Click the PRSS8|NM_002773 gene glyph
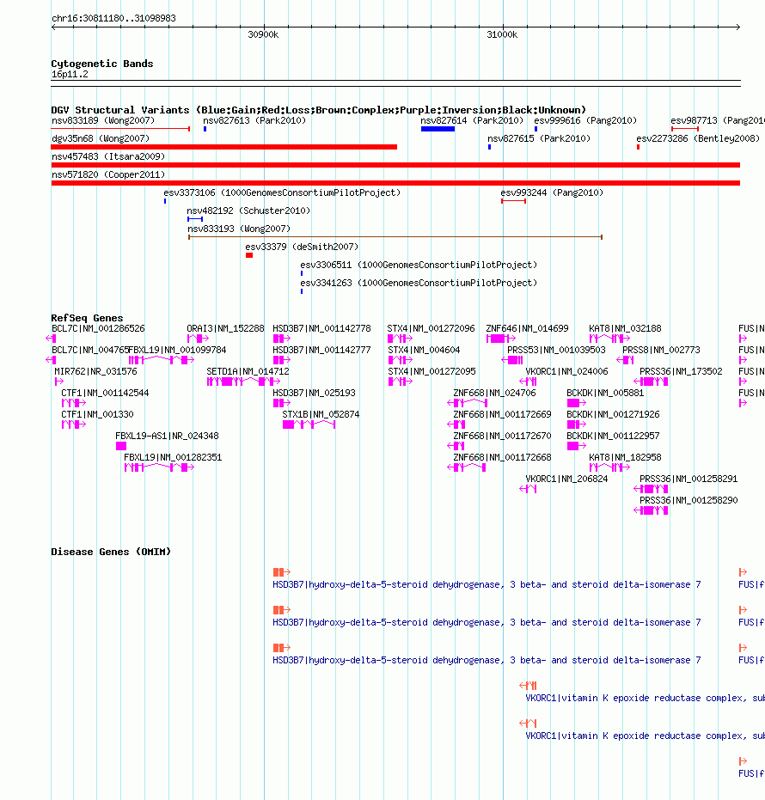Screen dimensions: 765x800 click(625, 360)
